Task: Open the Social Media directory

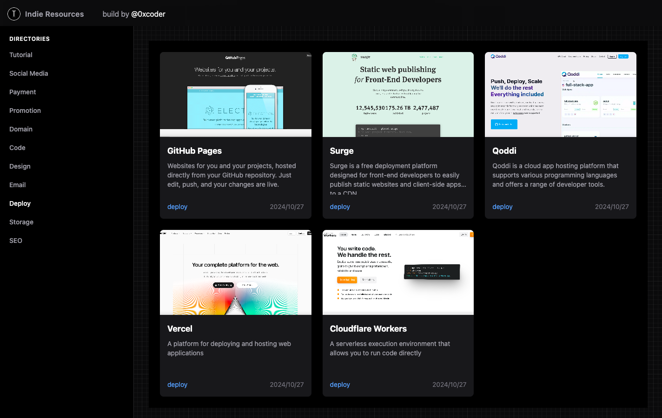Action: [28, 73]
